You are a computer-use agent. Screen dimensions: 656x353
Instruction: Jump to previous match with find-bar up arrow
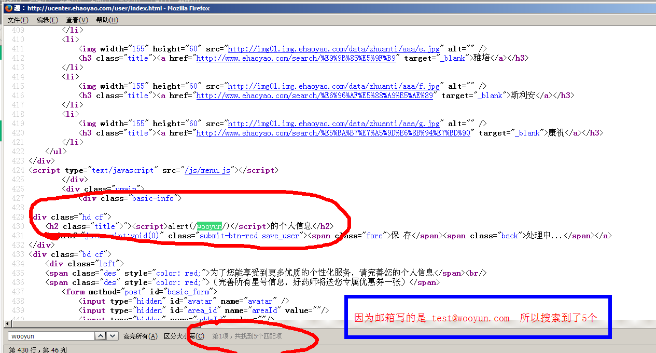[x=101, y=336]
